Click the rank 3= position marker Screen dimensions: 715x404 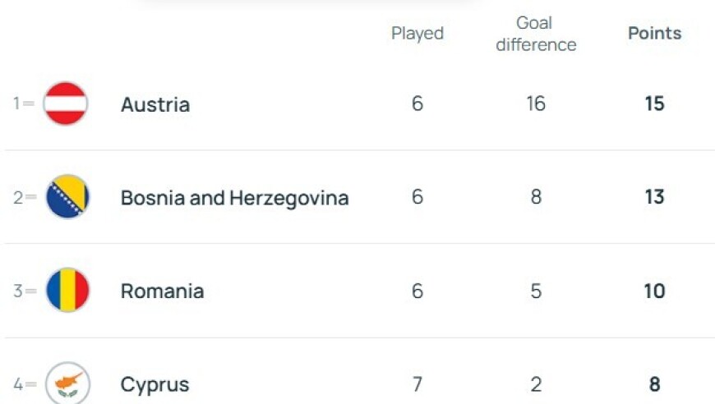pos(23,292)
